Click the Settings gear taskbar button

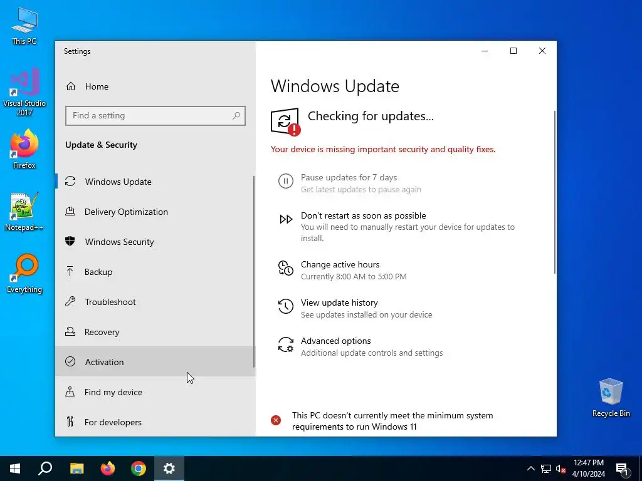click(169, 468)
